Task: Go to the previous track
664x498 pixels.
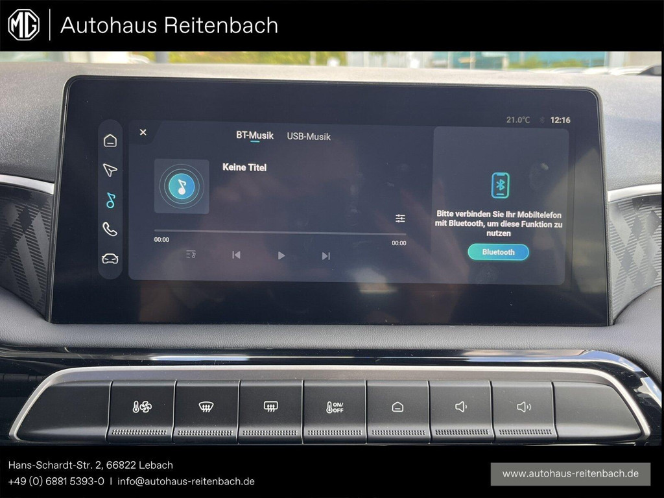Action: click(236, 255)
